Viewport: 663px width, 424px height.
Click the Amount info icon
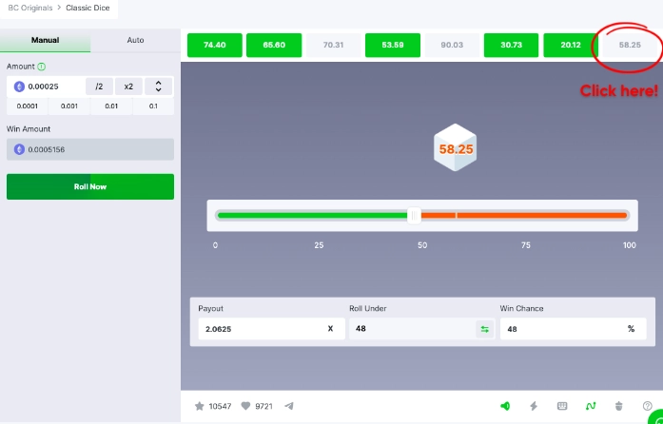click(42, 67)
